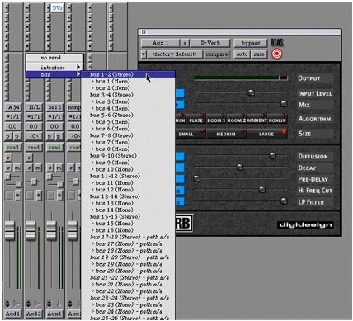The image size is (353, 321).
Task: Open the A34 input selector
Action: pos(13,107)
